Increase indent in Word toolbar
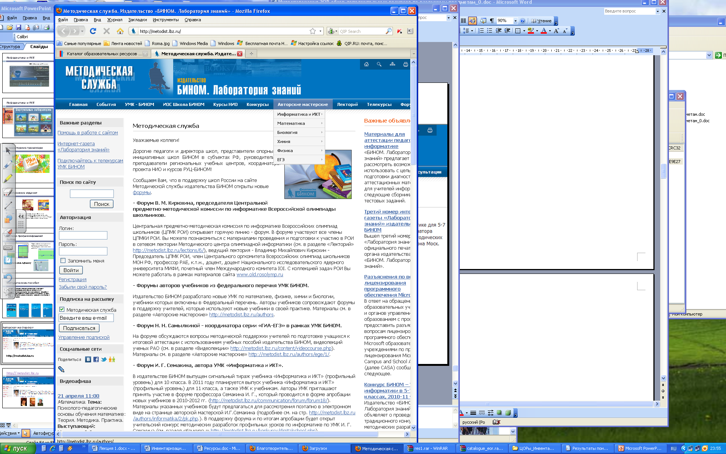This screenshot has height=454, width=726. [x=507, y=31]
